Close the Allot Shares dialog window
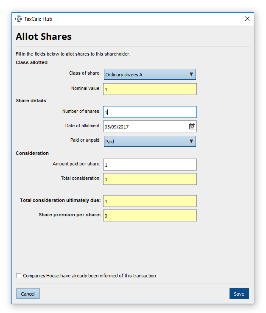 click(x=247, y=19)
